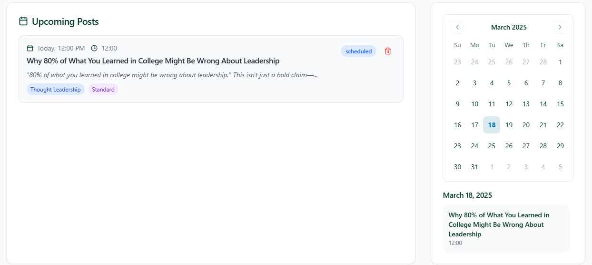Image resolution: width=592 pixels, height=265 pixels.
Task: Click the Thought Leadership tag
Action: (x=56, y=89)
